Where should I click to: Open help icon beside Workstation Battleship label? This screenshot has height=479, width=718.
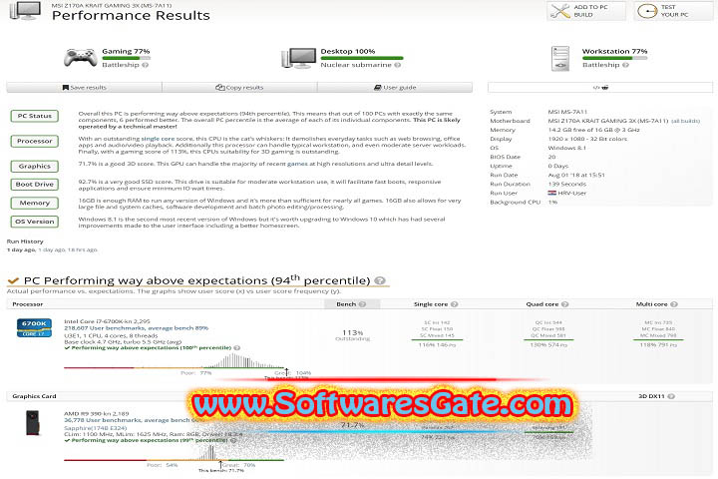click(x=625, y=65)
